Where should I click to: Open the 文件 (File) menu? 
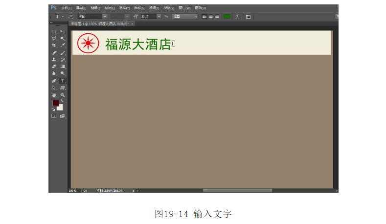[x=66, y=8]
